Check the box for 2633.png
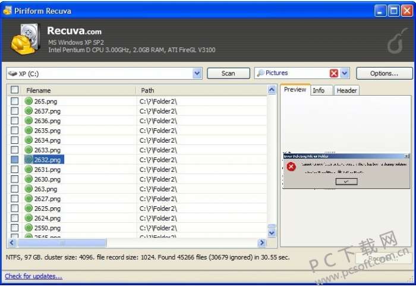The image size is (416, 287). 15,150
